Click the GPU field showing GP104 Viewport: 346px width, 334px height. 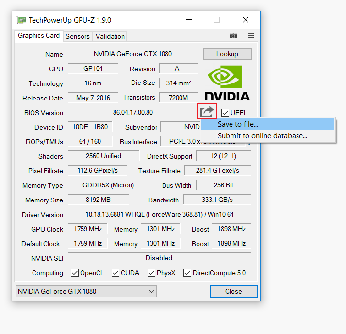tap(93, 68)
